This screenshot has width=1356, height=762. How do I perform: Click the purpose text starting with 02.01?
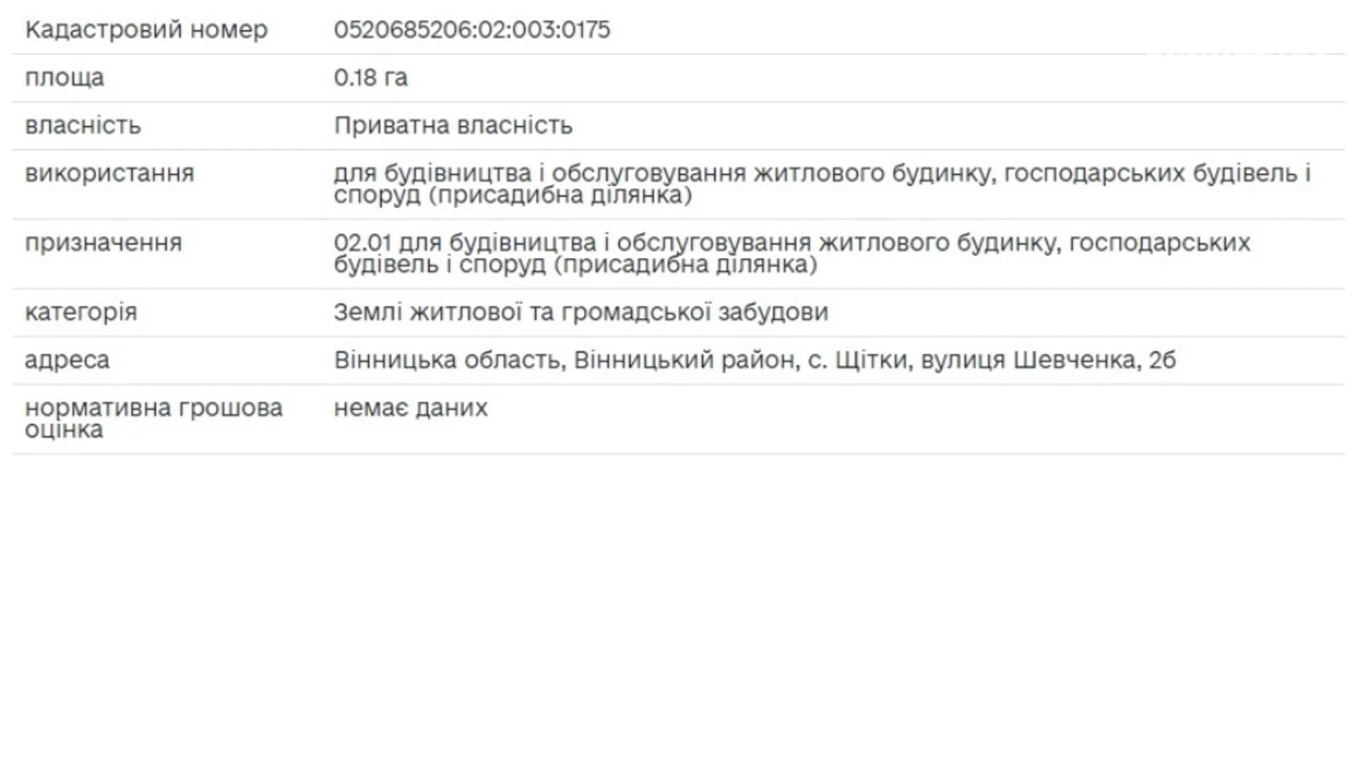792,253
